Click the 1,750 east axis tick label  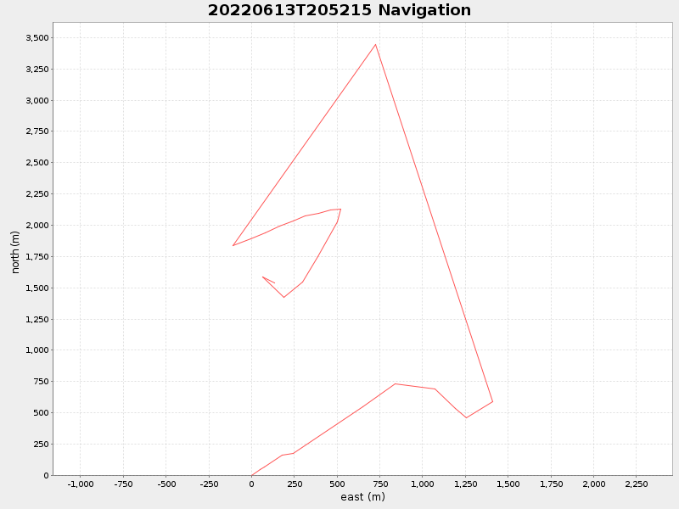pos(551,484)
